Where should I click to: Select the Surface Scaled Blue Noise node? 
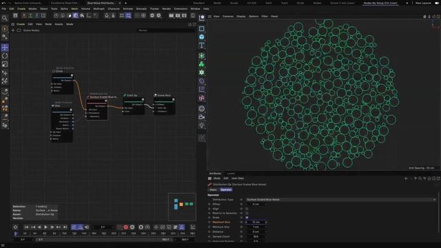tap(96, 109)
